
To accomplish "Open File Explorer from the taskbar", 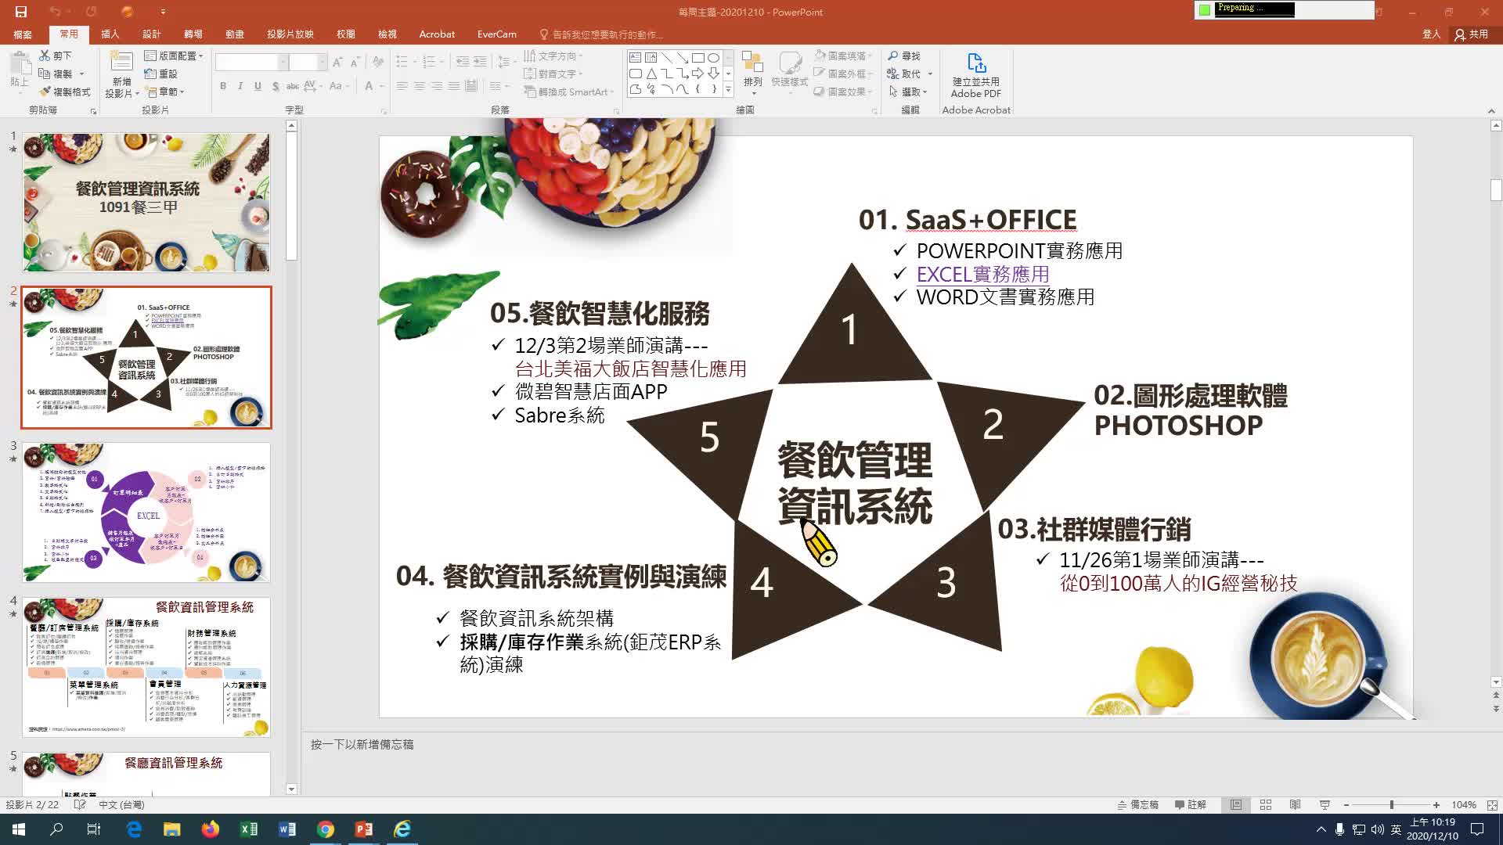I will point(172,829).
